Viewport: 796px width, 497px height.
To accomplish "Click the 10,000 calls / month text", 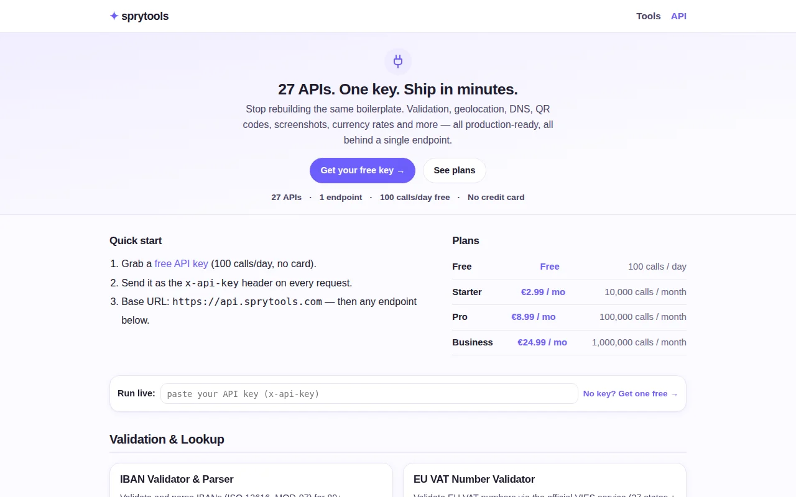I will tap(646, 292).
